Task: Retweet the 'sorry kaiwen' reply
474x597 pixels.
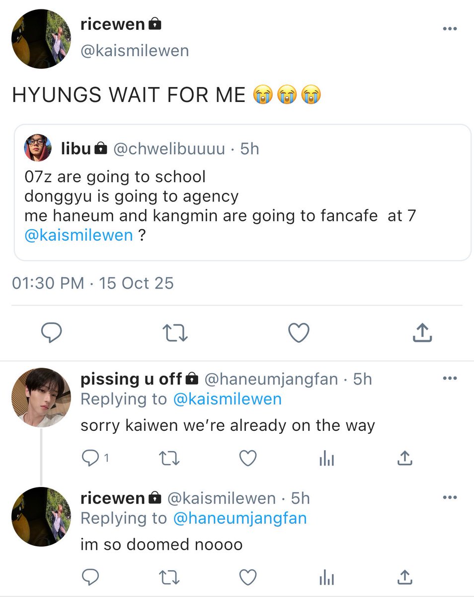Action: coord(170,458)
